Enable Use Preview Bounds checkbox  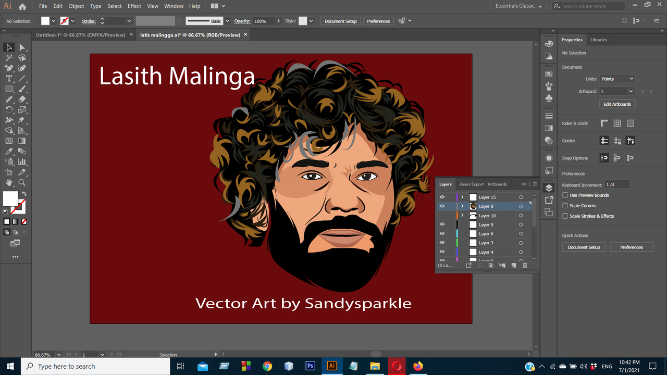click(565, 195)
